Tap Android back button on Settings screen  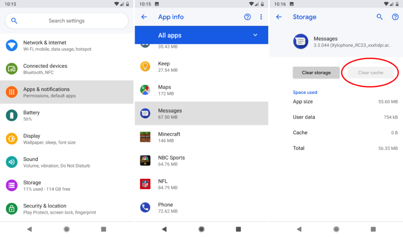click(x=29, y=229)
